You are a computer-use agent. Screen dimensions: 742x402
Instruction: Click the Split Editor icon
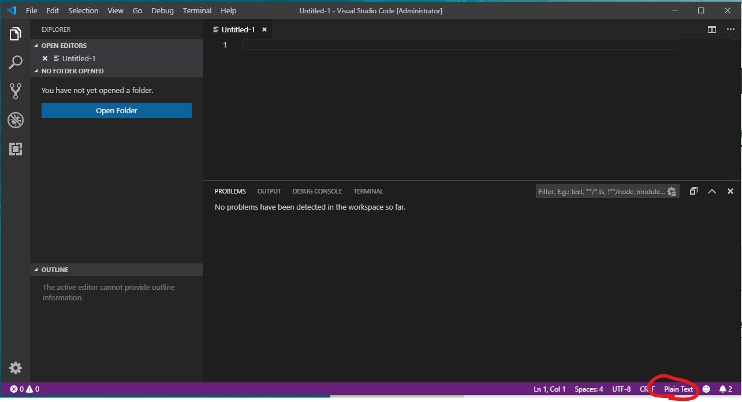711,29
